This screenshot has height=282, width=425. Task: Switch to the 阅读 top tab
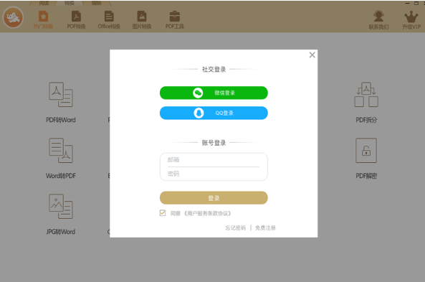click(44, 3)
